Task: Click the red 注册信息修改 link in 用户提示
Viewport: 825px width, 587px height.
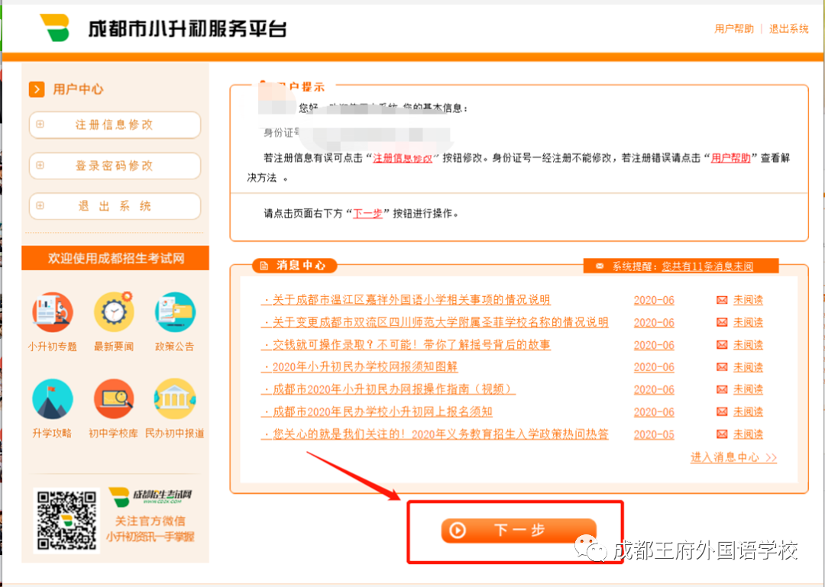Action: coord(403,158)
